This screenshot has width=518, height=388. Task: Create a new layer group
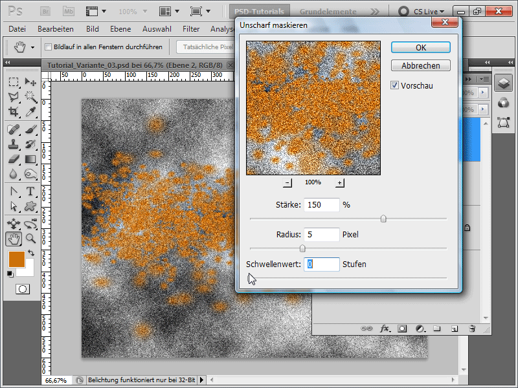click(x=437, y=329)
